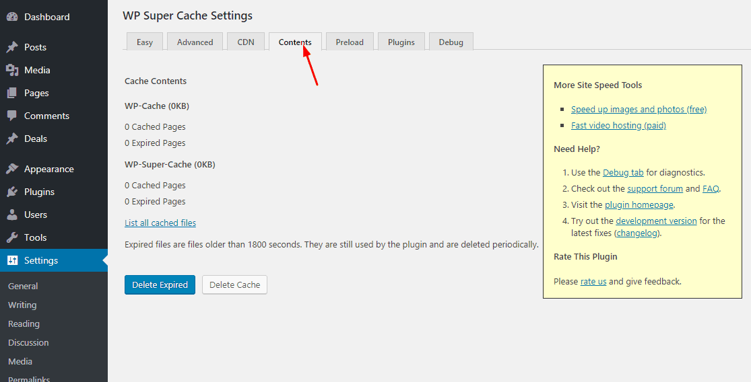Switch to the Plugins tab

click(x=401, y=42)
